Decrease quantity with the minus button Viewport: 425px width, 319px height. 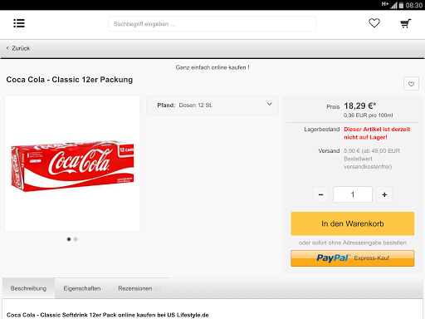click(320, 194)
